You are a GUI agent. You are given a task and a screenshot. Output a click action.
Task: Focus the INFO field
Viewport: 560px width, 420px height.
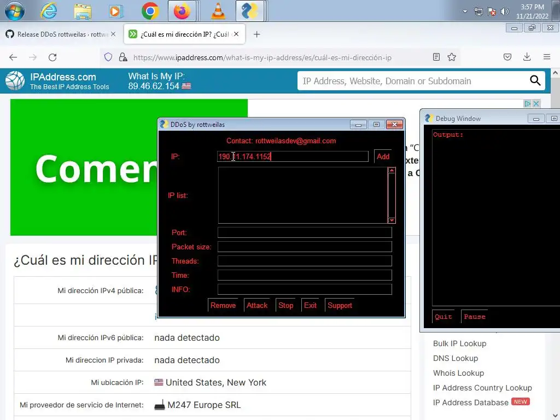305,289
